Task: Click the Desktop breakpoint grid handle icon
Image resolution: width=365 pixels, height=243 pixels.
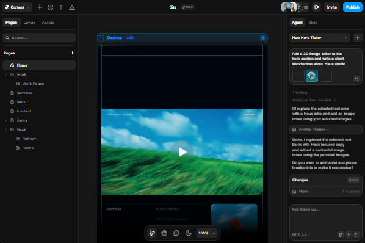Action: 101,37
